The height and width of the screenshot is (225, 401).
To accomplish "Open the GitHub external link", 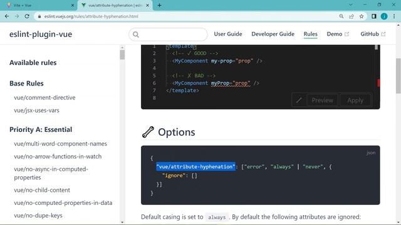I will tap(373, 34).
